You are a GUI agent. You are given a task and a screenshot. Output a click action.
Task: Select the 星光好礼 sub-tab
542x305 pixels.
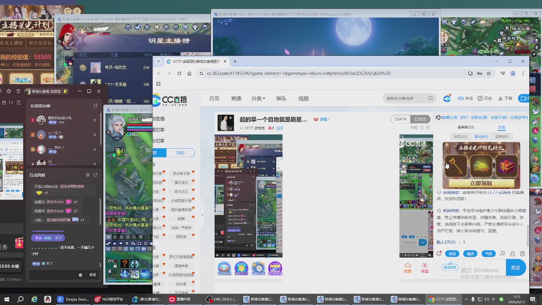[x=481, y=136]
